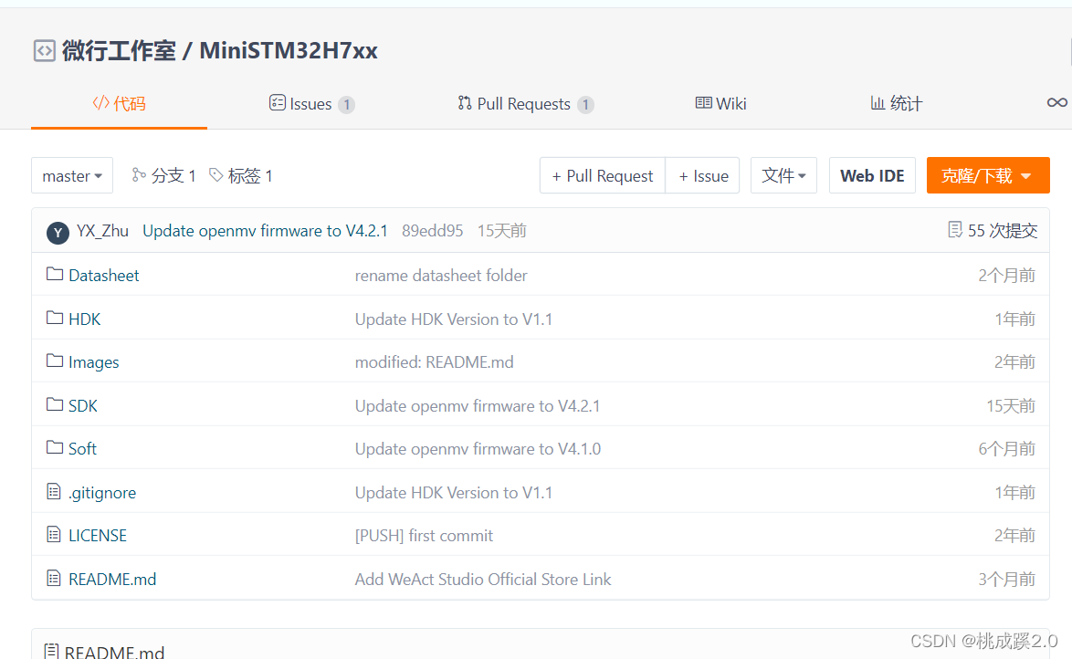Image resolution: width=1072 pixels, height=659 pixels.
Task: Click the Issues tab icon
Action: tap(277, 102)
